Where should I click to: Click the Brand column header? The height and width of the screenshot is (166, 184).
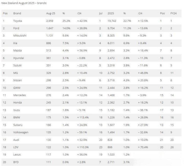click(17, 13)
